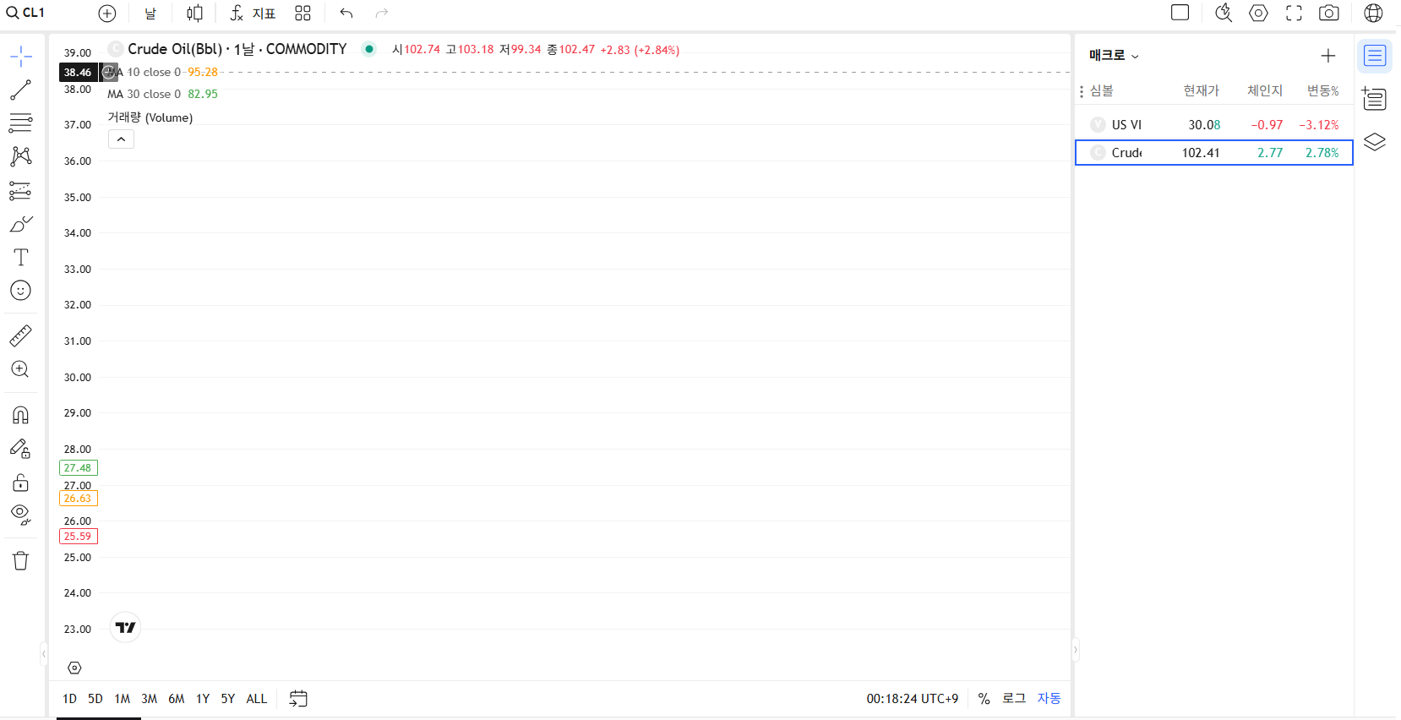1401x720 pixels.
Task: Take a chart snapshot with camera icon
Action: point(1328,13)
